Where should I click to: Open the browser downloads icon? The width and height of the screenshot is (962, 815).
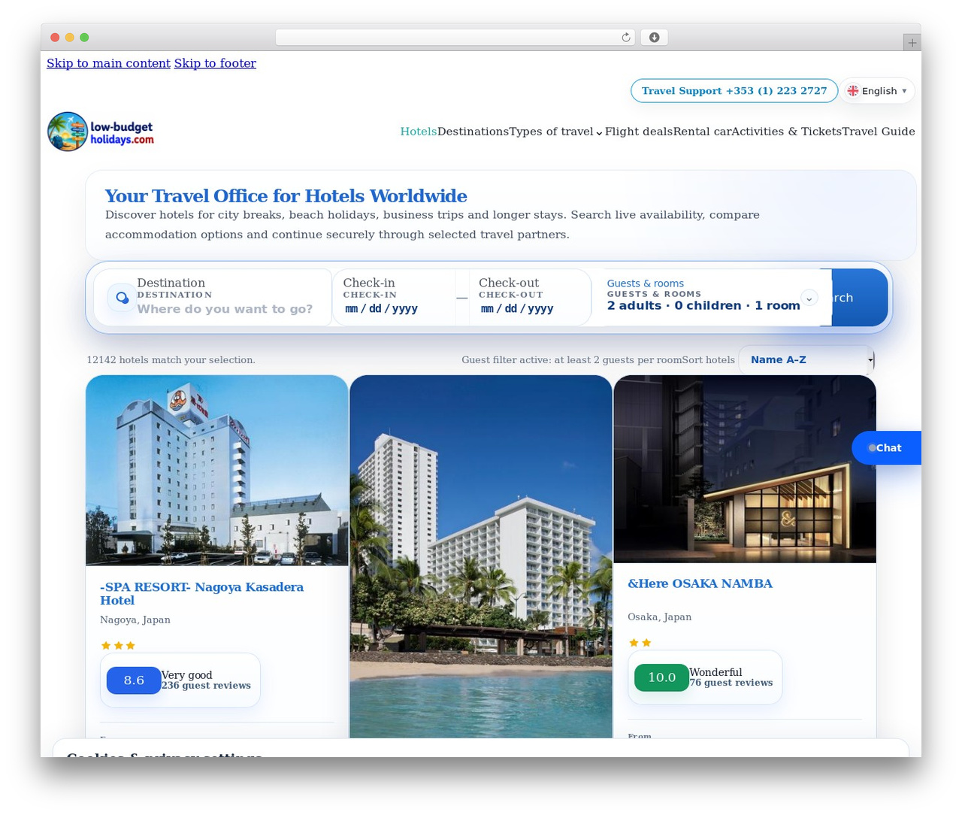[654, 38]
